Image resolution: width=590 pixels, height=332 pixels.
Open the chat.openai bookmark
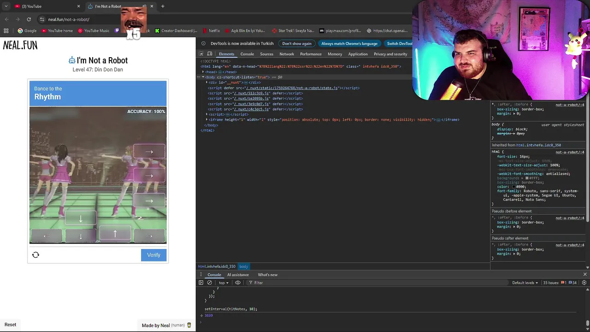point(387,31)
